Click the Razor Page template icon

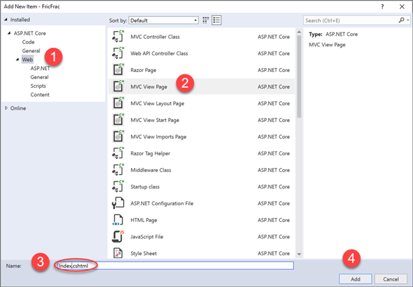pos(118,69)
